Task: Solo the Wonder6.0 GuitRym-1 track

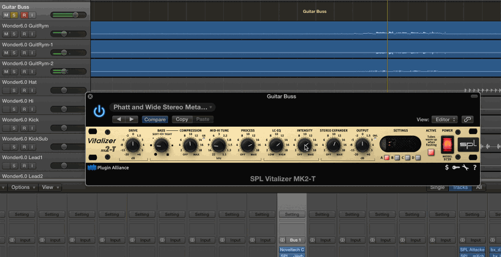Action: pyautogui.click(x=13, y=53)
